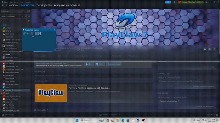Select War Thunder in the library list

pos(10,108)
